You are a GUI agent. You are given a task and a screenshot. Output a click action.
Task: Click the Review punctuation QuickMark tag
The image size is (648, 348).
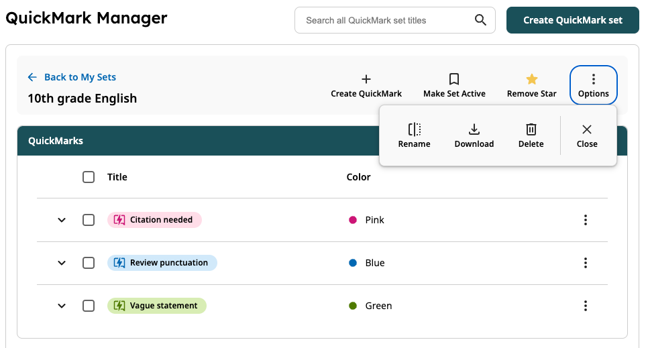[x=162, y=263]
